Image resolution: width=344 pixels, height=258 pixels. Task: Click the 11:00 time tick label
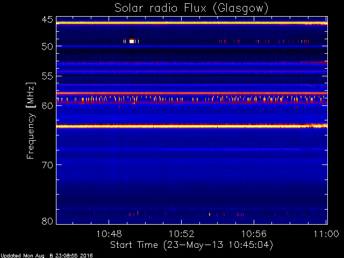pos(326,234)
